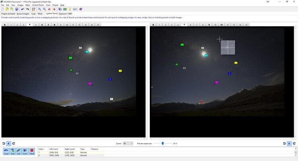Rotate right image counter-clockwise

click(284, 144)
